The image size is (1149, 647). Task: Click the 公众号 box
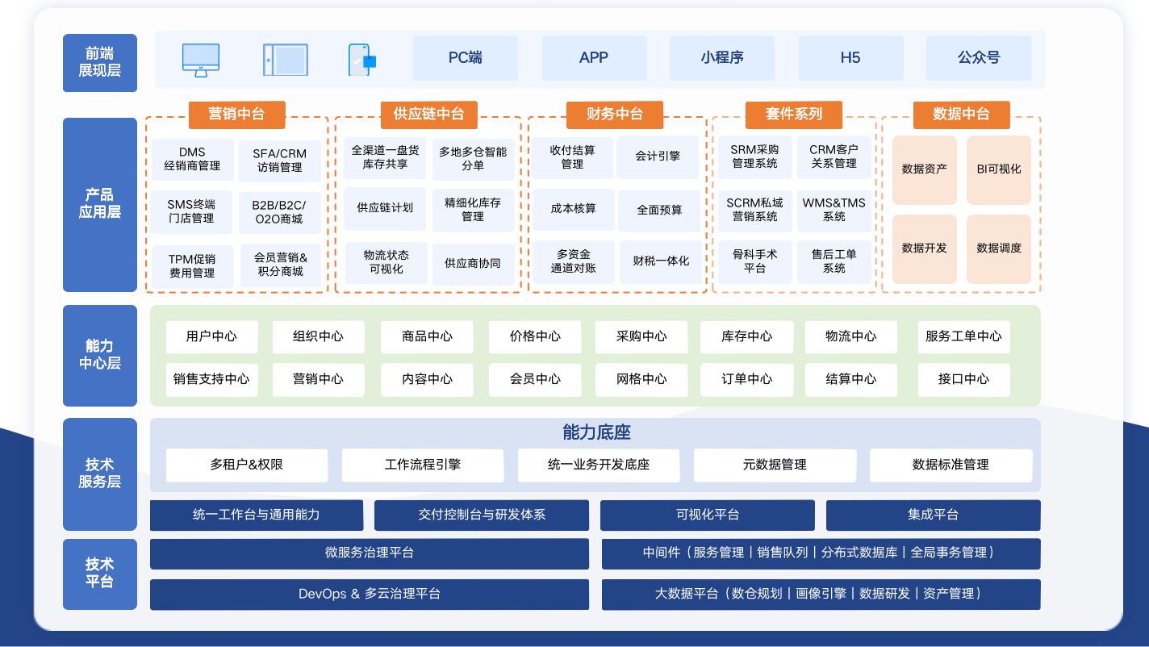click(x=979, y=58)
